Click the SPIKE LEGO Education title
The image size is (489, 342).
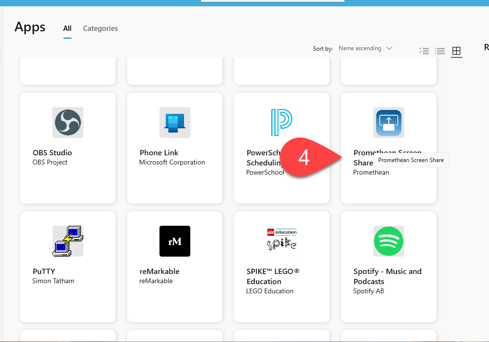click(x=273, y=276)
